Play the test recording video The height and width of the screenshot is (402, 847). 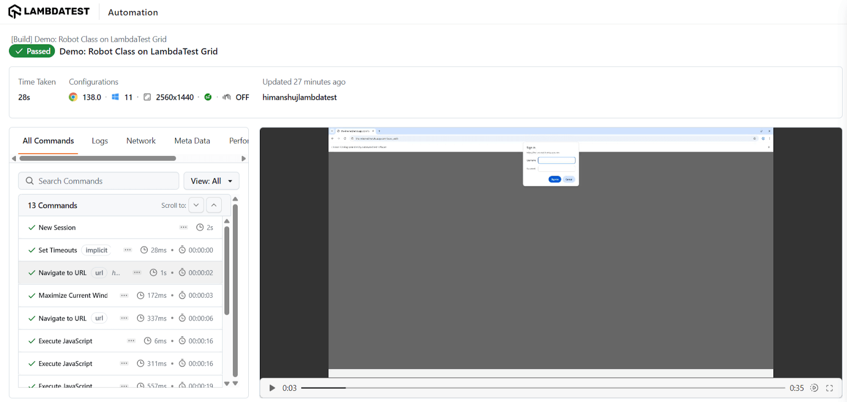272,388
